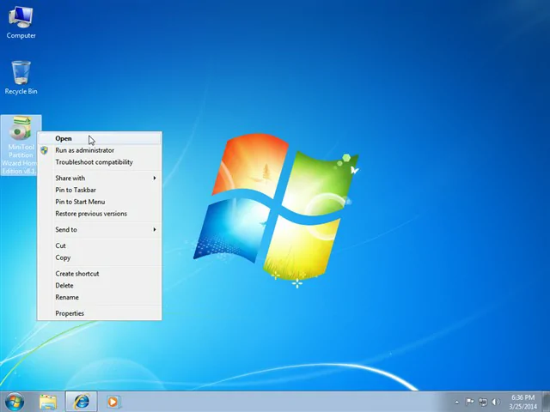Choose Open from the context menu
This screenshot has width=550, height=412.
click(64, 138)
